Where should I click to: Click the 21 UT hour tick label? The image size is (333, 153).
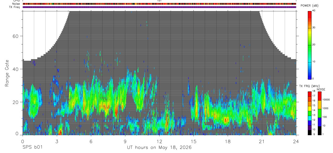262,141
